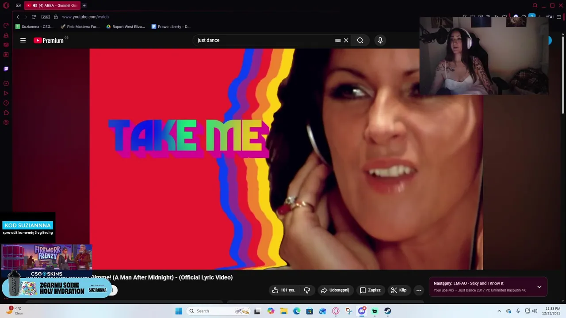Open the Twitch panel in sidebar

pos(6,69)
